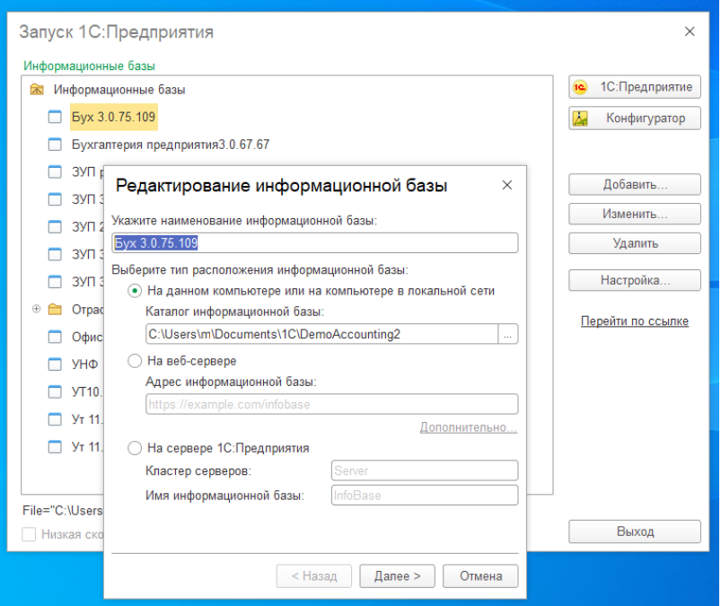The height and width of the screenshot is (606, 721).
Task: Expand the Отрас... folder node
Action: tap(36, 309)
